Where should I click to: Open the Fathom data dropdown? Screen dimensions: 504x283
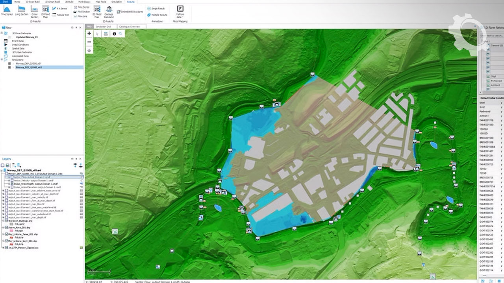pyautogui.click(x=180, y=11)
